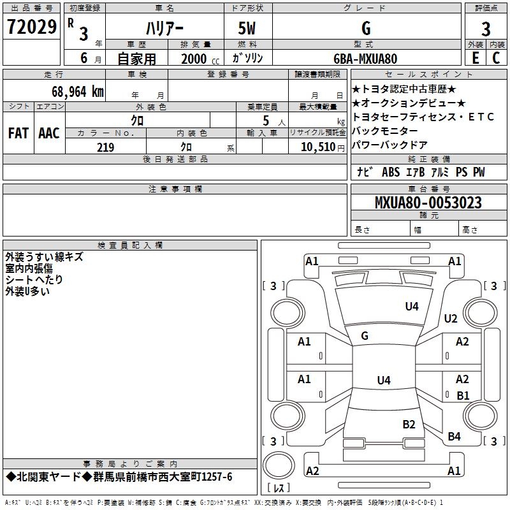Click inspector note 外装U多い
The image size is (510, 510).
[x=27, y=291]
